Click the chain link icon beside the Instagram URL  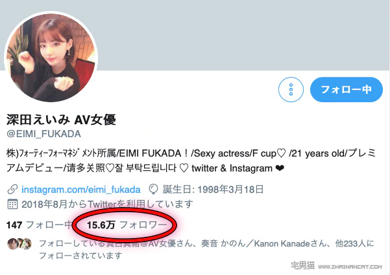coord(12,190)
